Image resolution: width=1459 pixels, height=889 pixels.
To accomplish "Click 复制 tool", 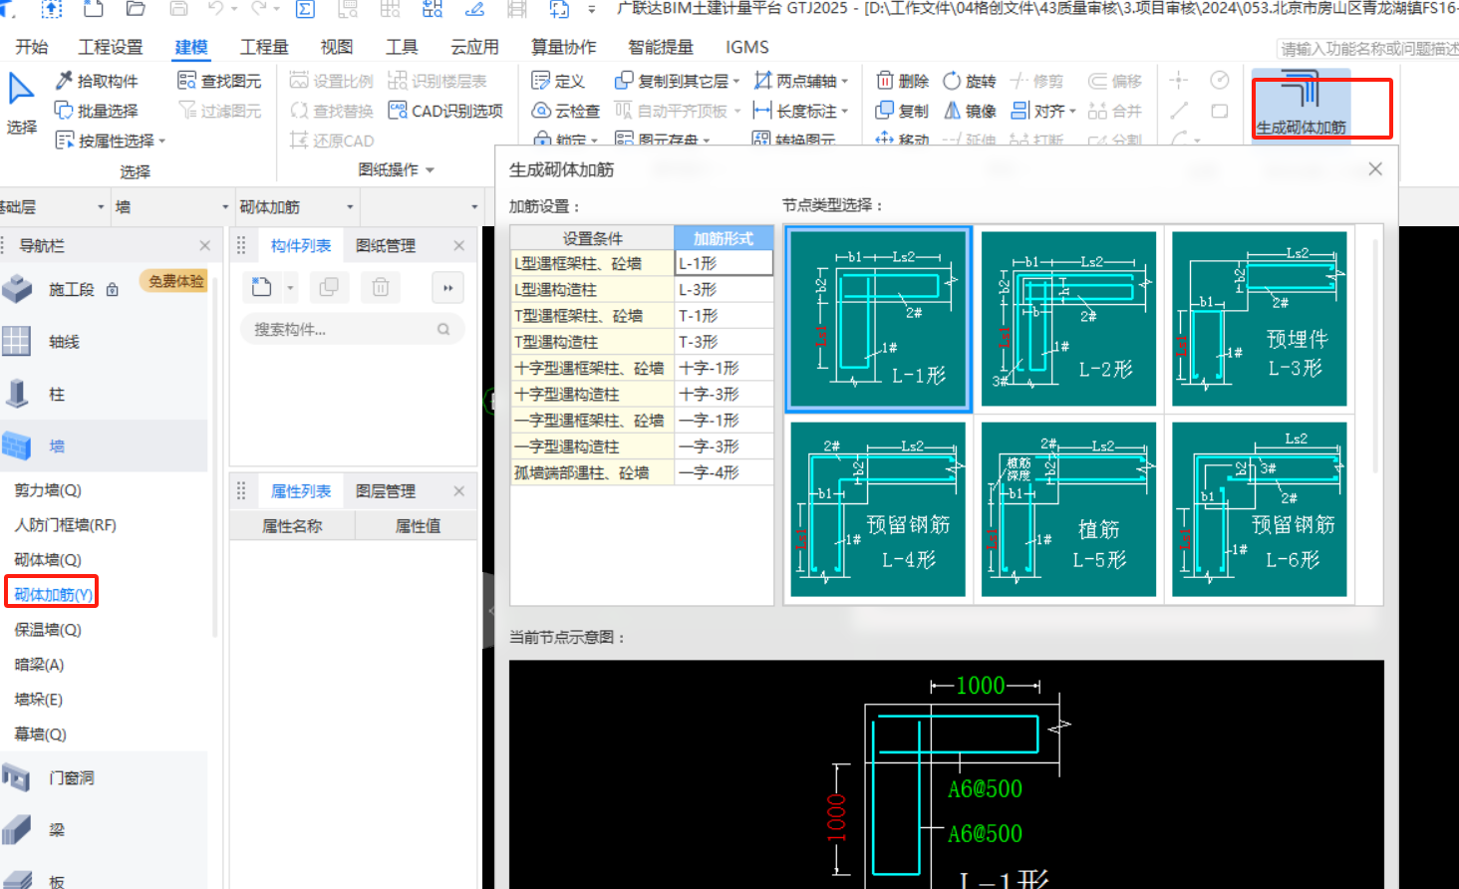I will 902,111.
